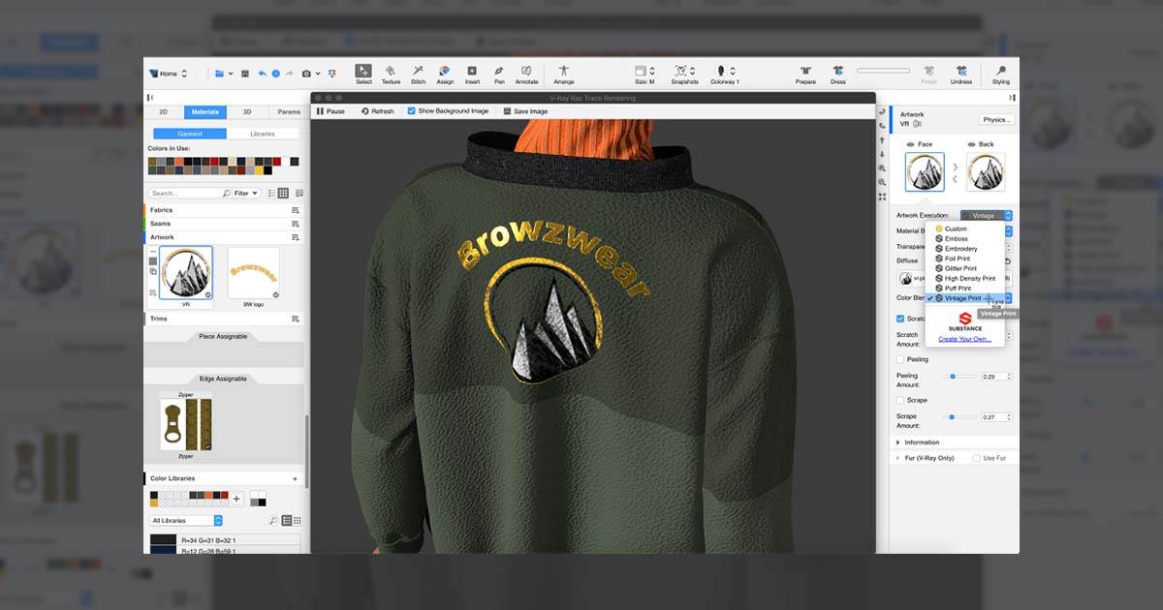This screenshot has height=610, width=1163.
Task: Pause the V-Ray rendering
Action: tap(330, 111)
